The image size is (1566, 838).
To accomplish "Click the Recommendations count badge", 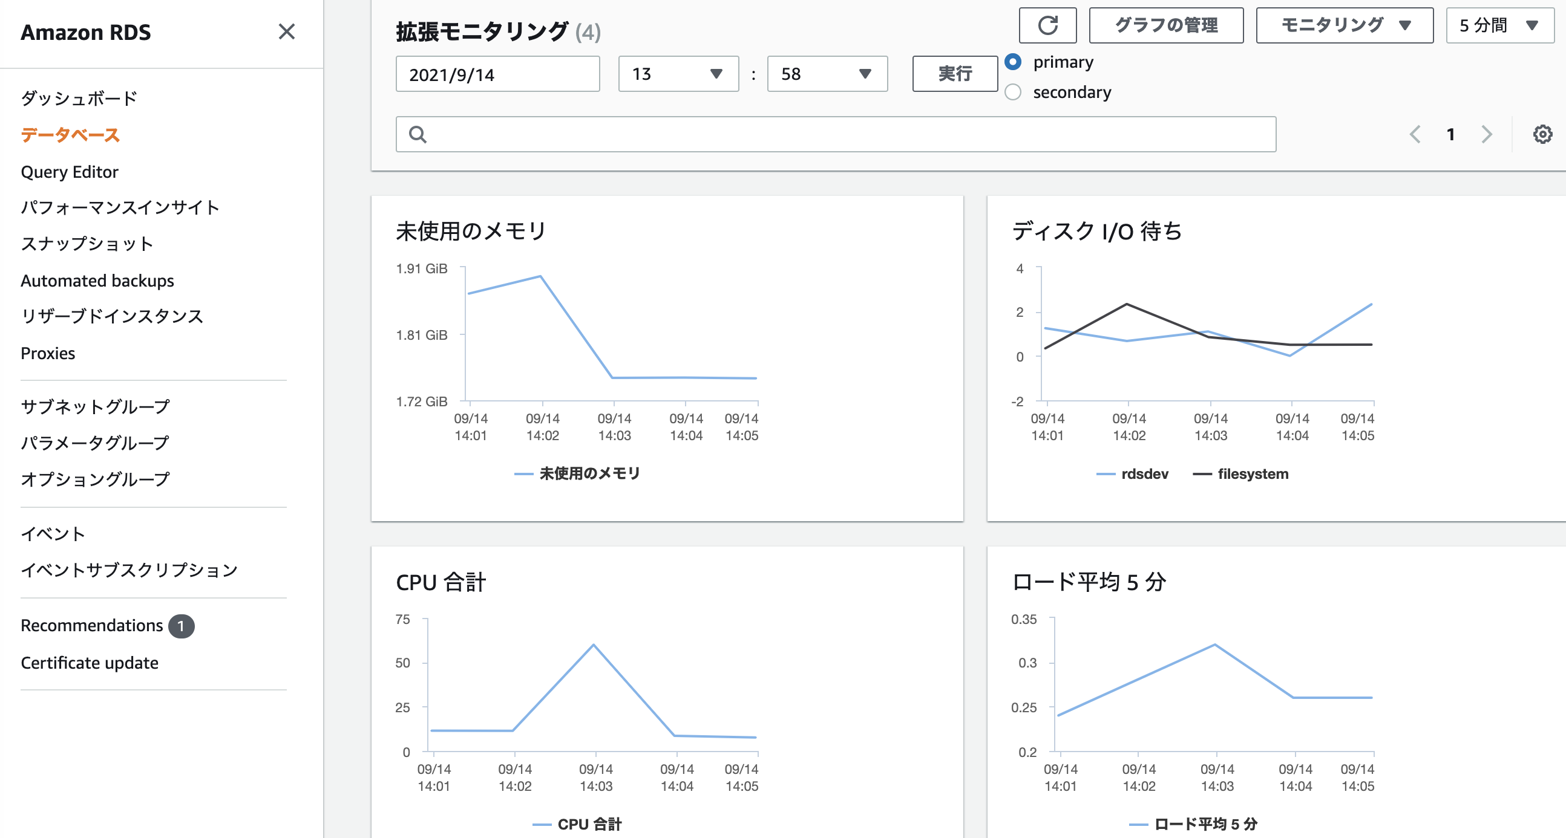I will (181, 626).
